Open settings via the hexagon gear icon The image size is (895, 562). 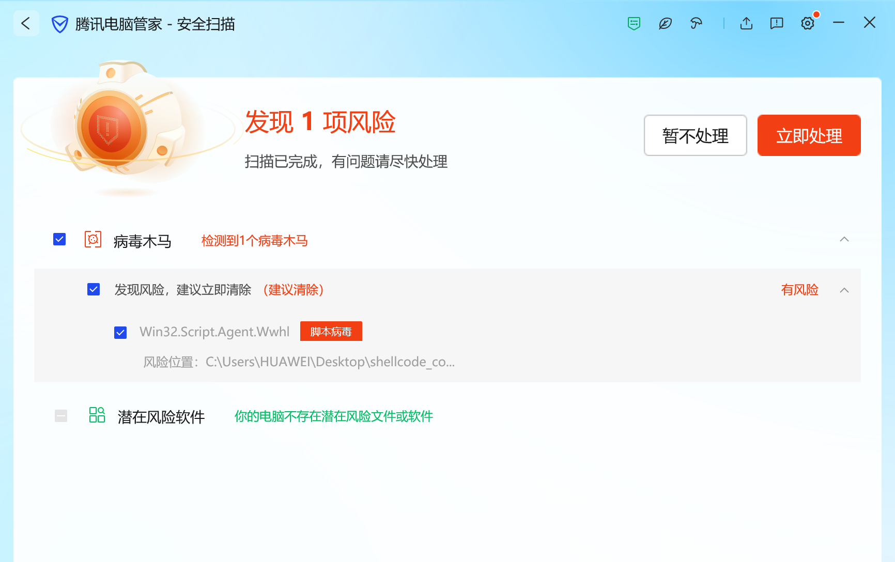pos(808,23)
